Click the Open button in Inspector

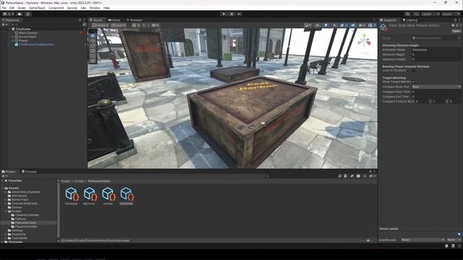point(456,31)
